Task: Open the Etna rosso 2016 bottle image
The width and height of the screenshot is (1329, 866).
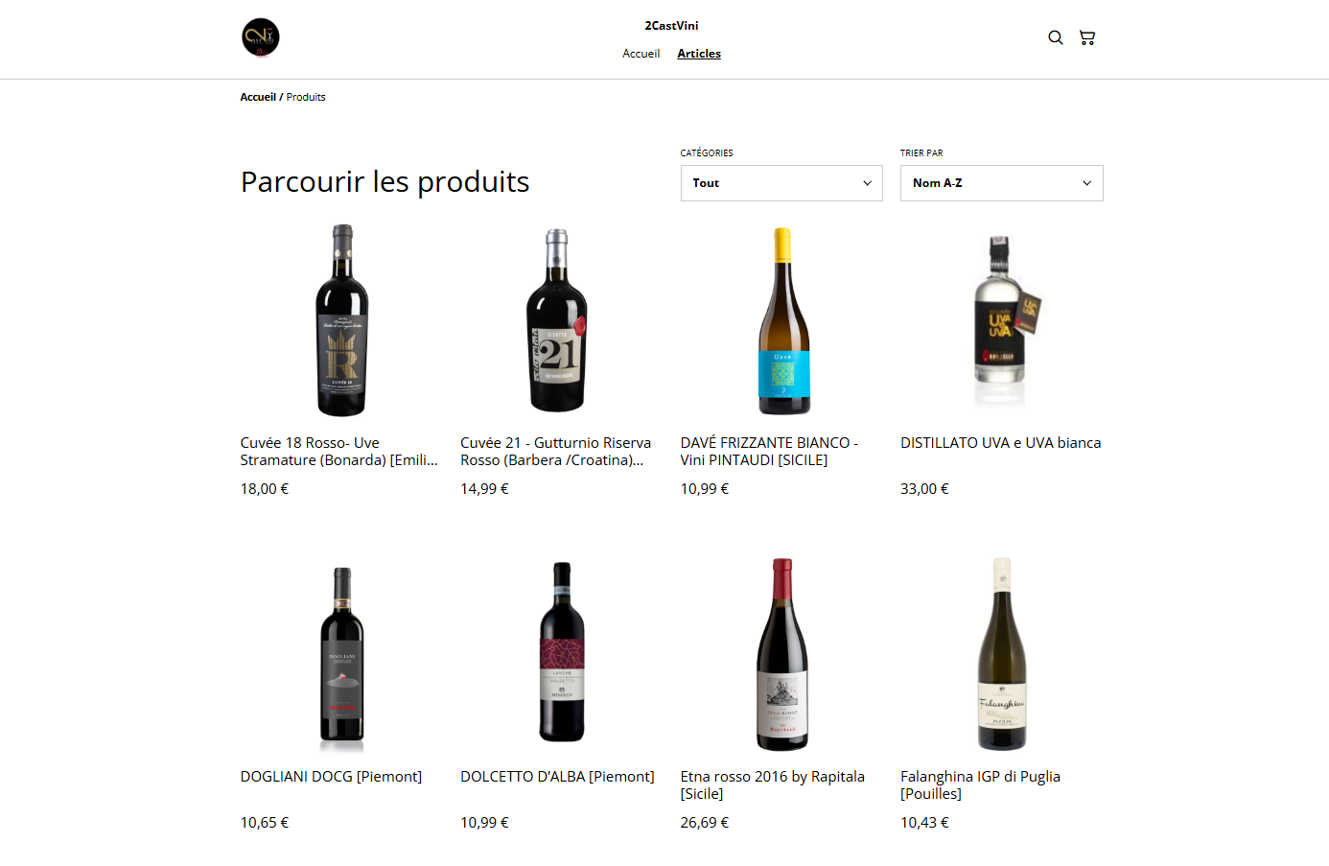Action: (x=782, y=654)
